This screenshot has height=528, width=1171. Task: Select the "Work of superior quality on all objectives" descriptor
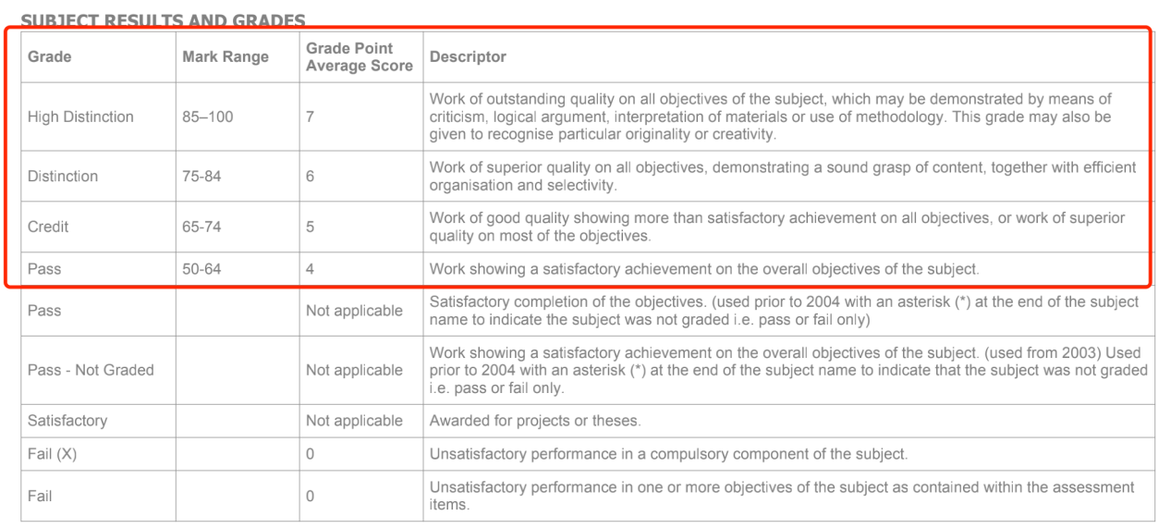click(x=782, y=176)
